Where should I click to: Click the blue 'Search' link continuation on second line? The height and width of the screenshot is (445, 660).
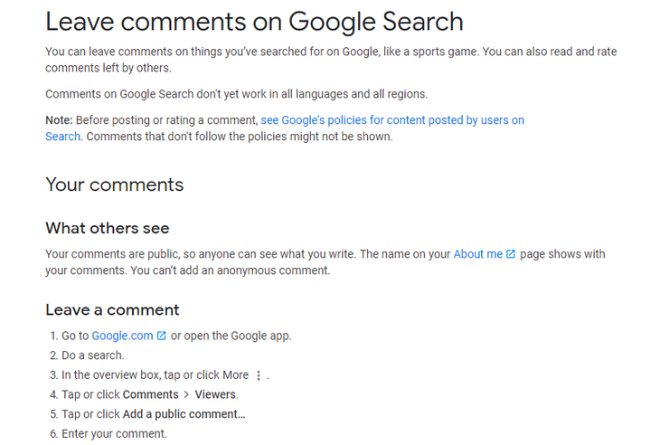pos(62,137)
